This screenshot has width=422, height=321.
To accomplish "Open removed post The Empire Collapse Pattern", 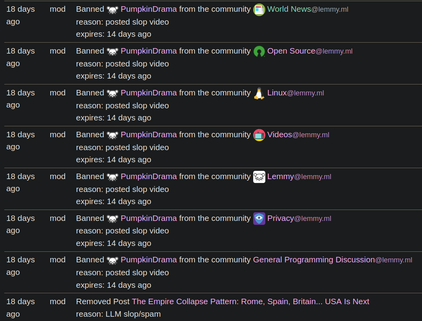I will click(x=250, y=301).
